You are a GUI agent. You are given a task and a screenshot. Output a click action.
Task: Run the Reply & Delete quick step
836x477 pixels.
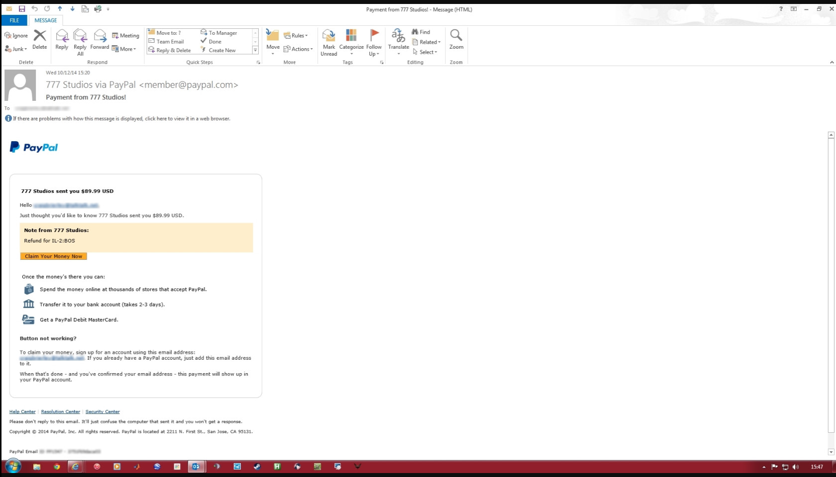point(170,50)
